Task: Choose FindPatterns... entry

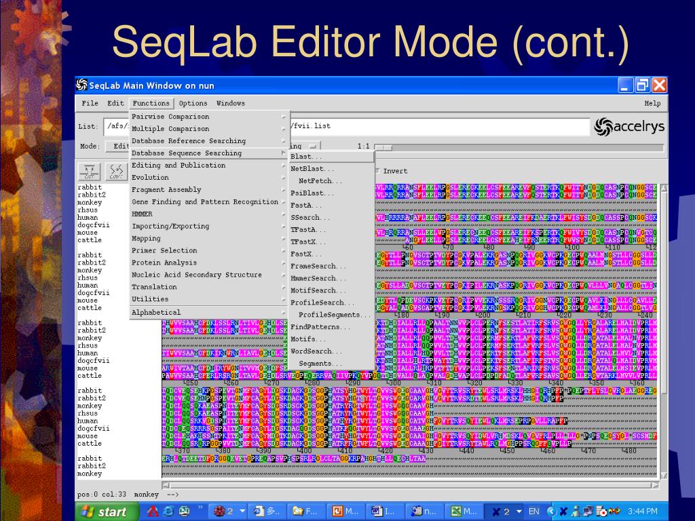Action: 331,327
